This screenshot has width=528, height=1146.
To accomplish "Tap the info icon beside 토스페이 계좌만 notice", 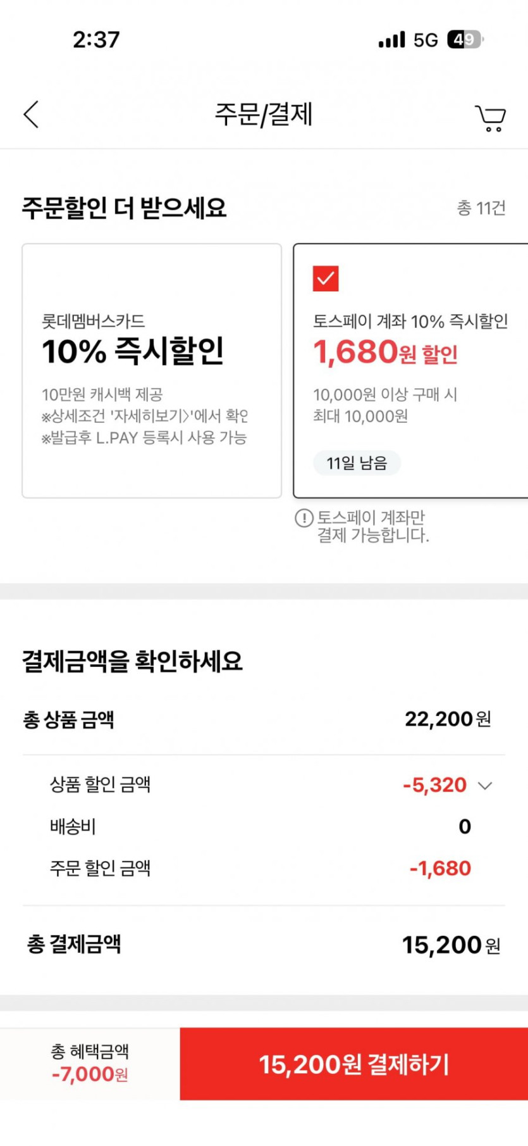I will click(304, 518).
